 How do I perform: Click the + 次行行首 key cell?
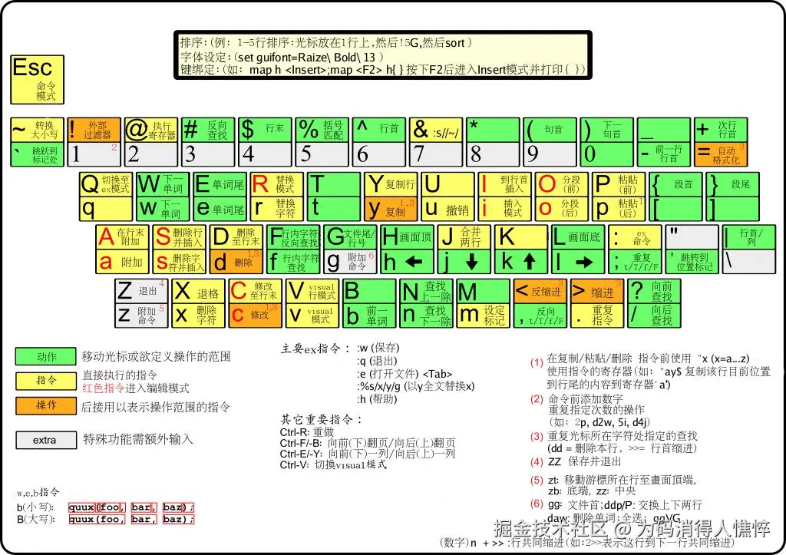point(721,130)
